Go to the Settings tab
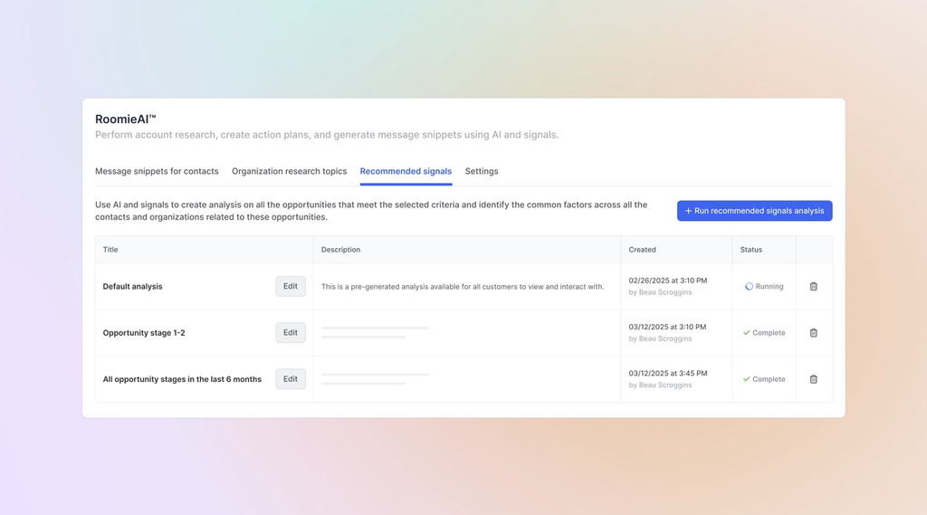 pos(482,171)
